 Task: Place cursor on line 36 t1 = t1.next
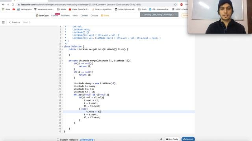click(x=92, y=117)
